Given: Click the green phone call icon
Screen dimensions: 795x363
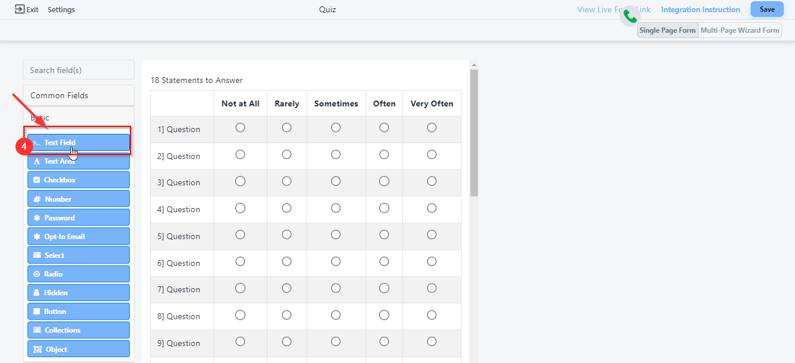Looking at the screenshot, I should click(630, 16).
